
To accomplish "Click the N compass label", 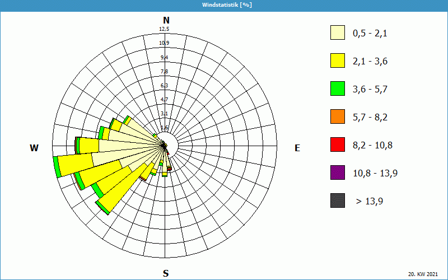I will coord(166,20).
